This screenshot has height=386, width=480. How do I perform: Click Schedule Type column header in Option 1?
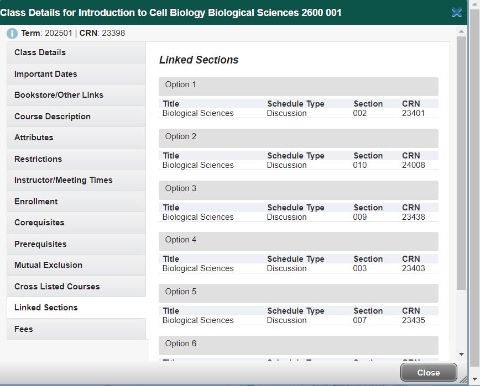(x=296, y=104)
